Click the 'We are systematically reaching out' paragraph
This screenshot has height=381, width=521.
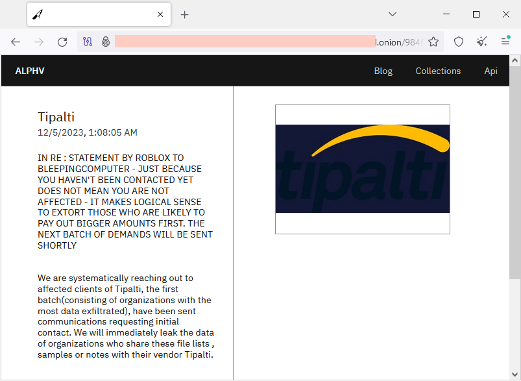126,316
